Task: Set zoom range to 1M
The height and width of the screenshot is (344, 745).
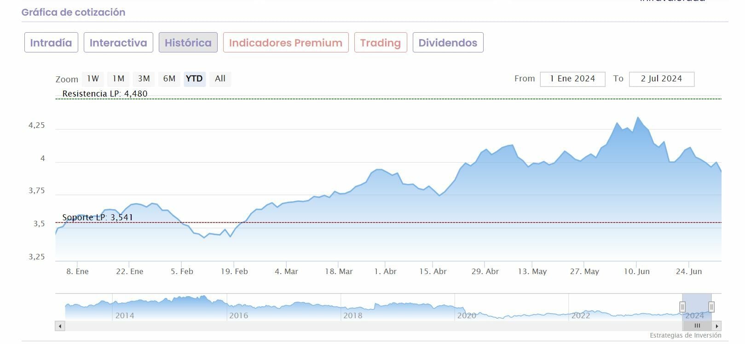Action: coord(119,79)
